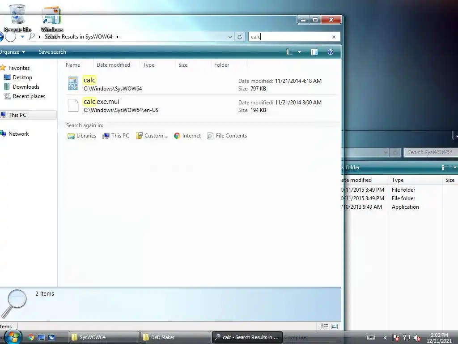The image size is (458, 344).
Task: Open the clock showing 6:02 PM
Action: click(439, 338)
